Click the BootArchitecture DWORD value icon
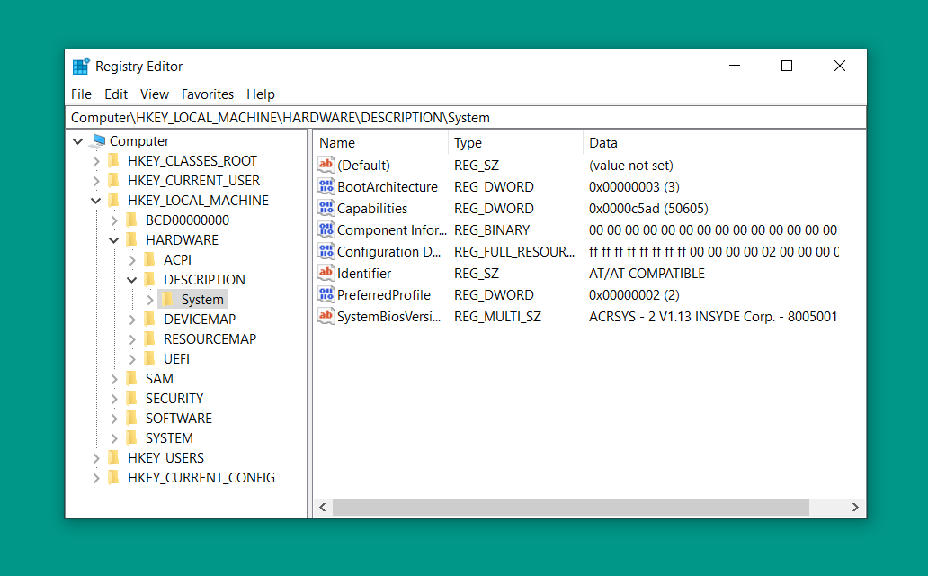The width and height of the screenshot is (928, 576). 326,186
